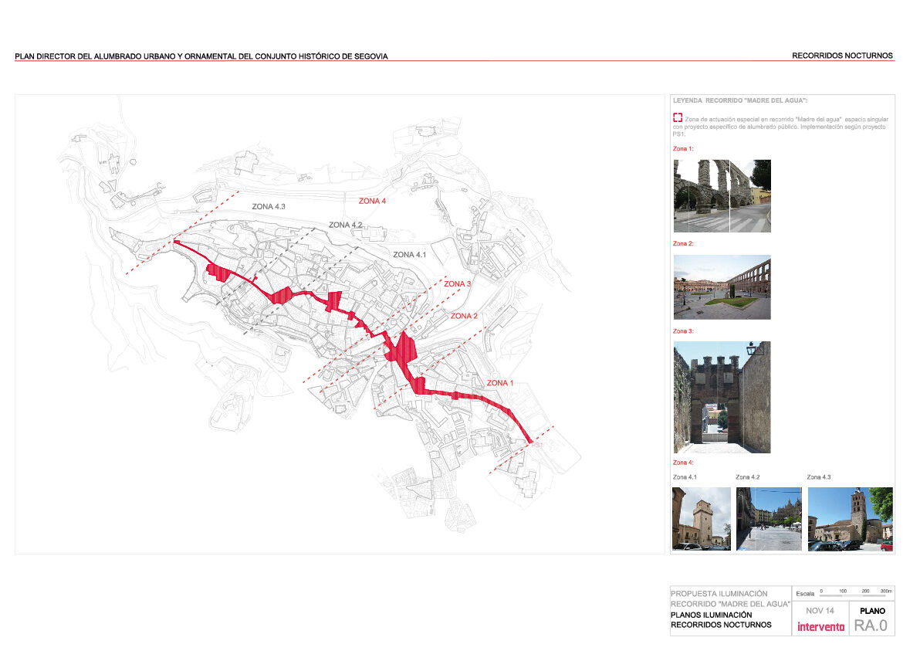Screen dimensions: 920x651
Task: Select the RA.0 plan number box
Action: (871, 626)
